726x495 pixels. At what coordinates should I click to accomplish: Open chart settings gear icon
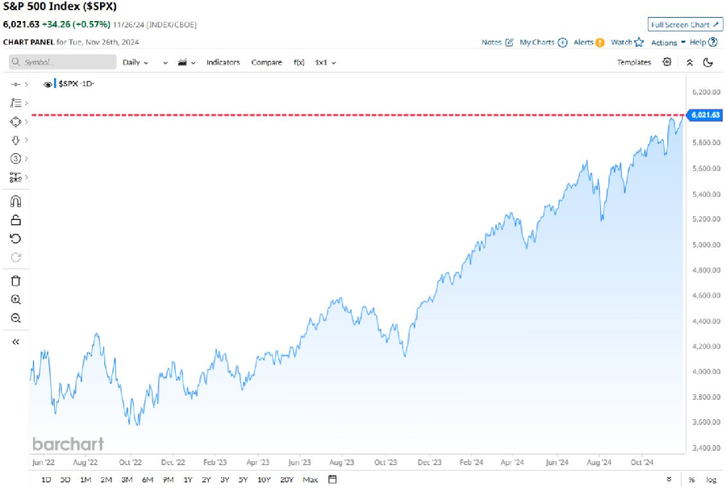667,62
